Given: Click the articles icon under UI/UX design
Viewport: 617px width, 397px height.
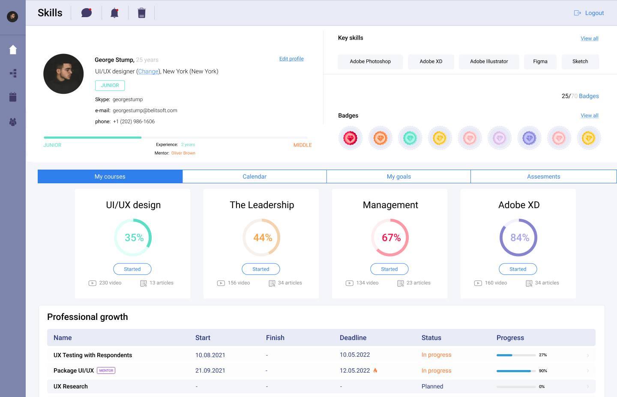Looking at the screenshot, I should coord(144,283).
